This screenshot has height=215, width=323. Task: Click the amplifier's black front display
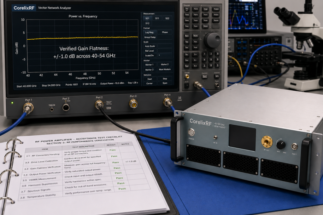(242, 137)
